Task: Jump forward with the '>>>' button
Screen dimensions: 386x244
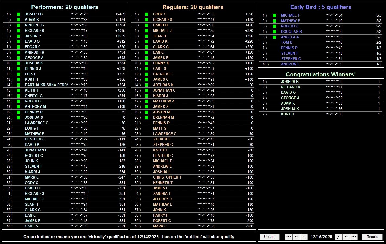Action: click(x=353, y=237)
